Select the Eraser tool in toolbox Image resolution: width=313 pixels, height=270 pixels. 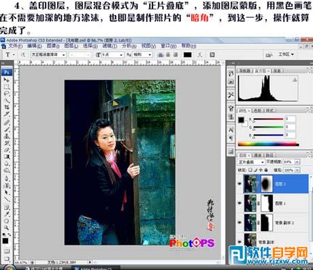(7, 149)
